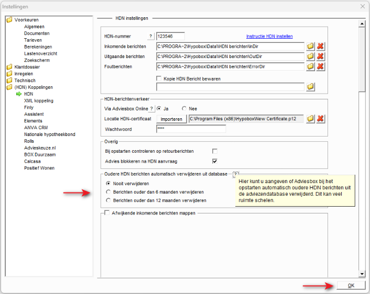Click the Technisch folder icon
The height and width of the screenshot is (294, 370).
pos(9,81)
